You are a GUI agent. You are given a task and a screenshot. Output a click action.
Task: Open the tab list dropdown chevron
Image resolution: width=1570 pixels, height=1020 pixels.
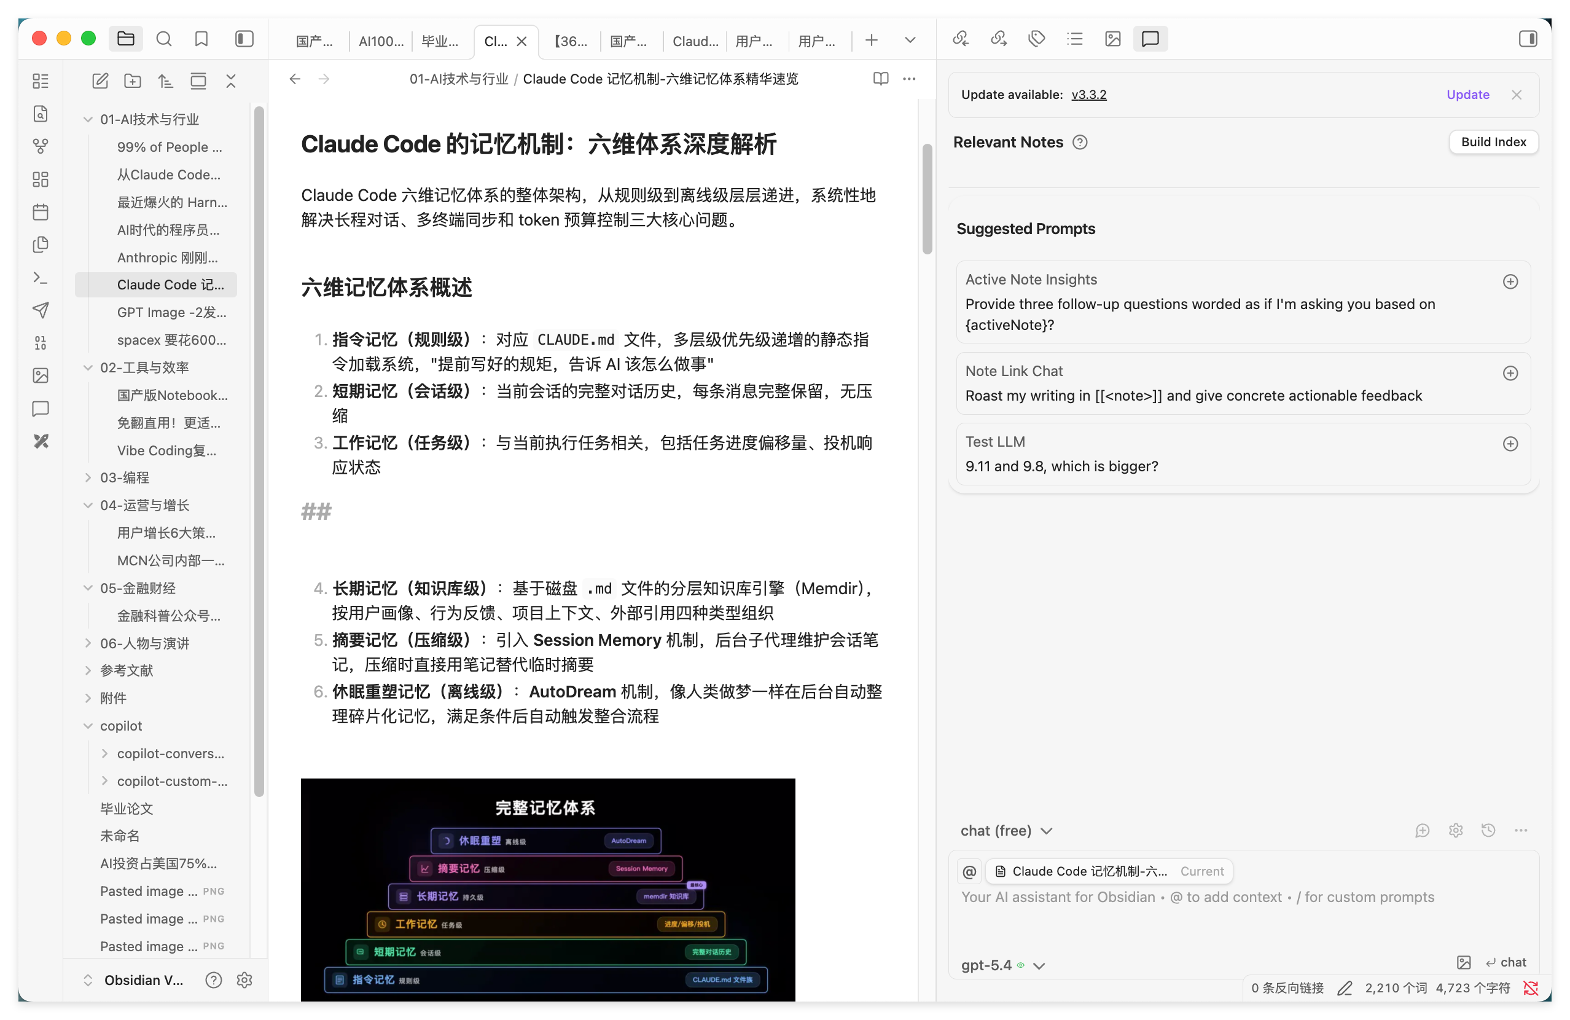coord(910,40)
